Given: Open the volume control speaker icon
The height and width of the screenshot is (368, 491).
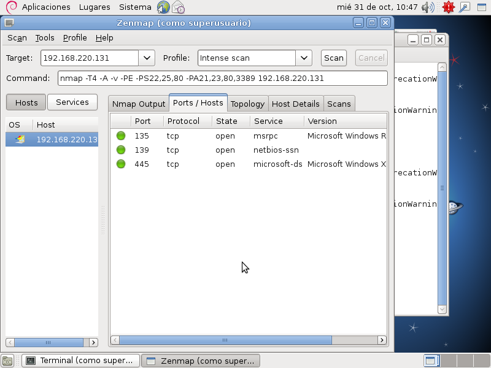Looking at the screenshot, I should [x=428, y=7].
